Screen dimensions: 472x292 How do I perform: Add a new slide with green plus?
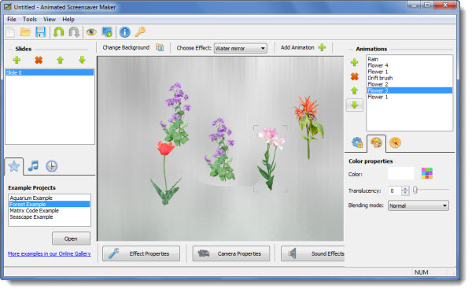[x=17, y=60]
